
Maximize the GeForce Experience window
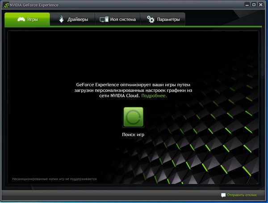click(254, 5)
